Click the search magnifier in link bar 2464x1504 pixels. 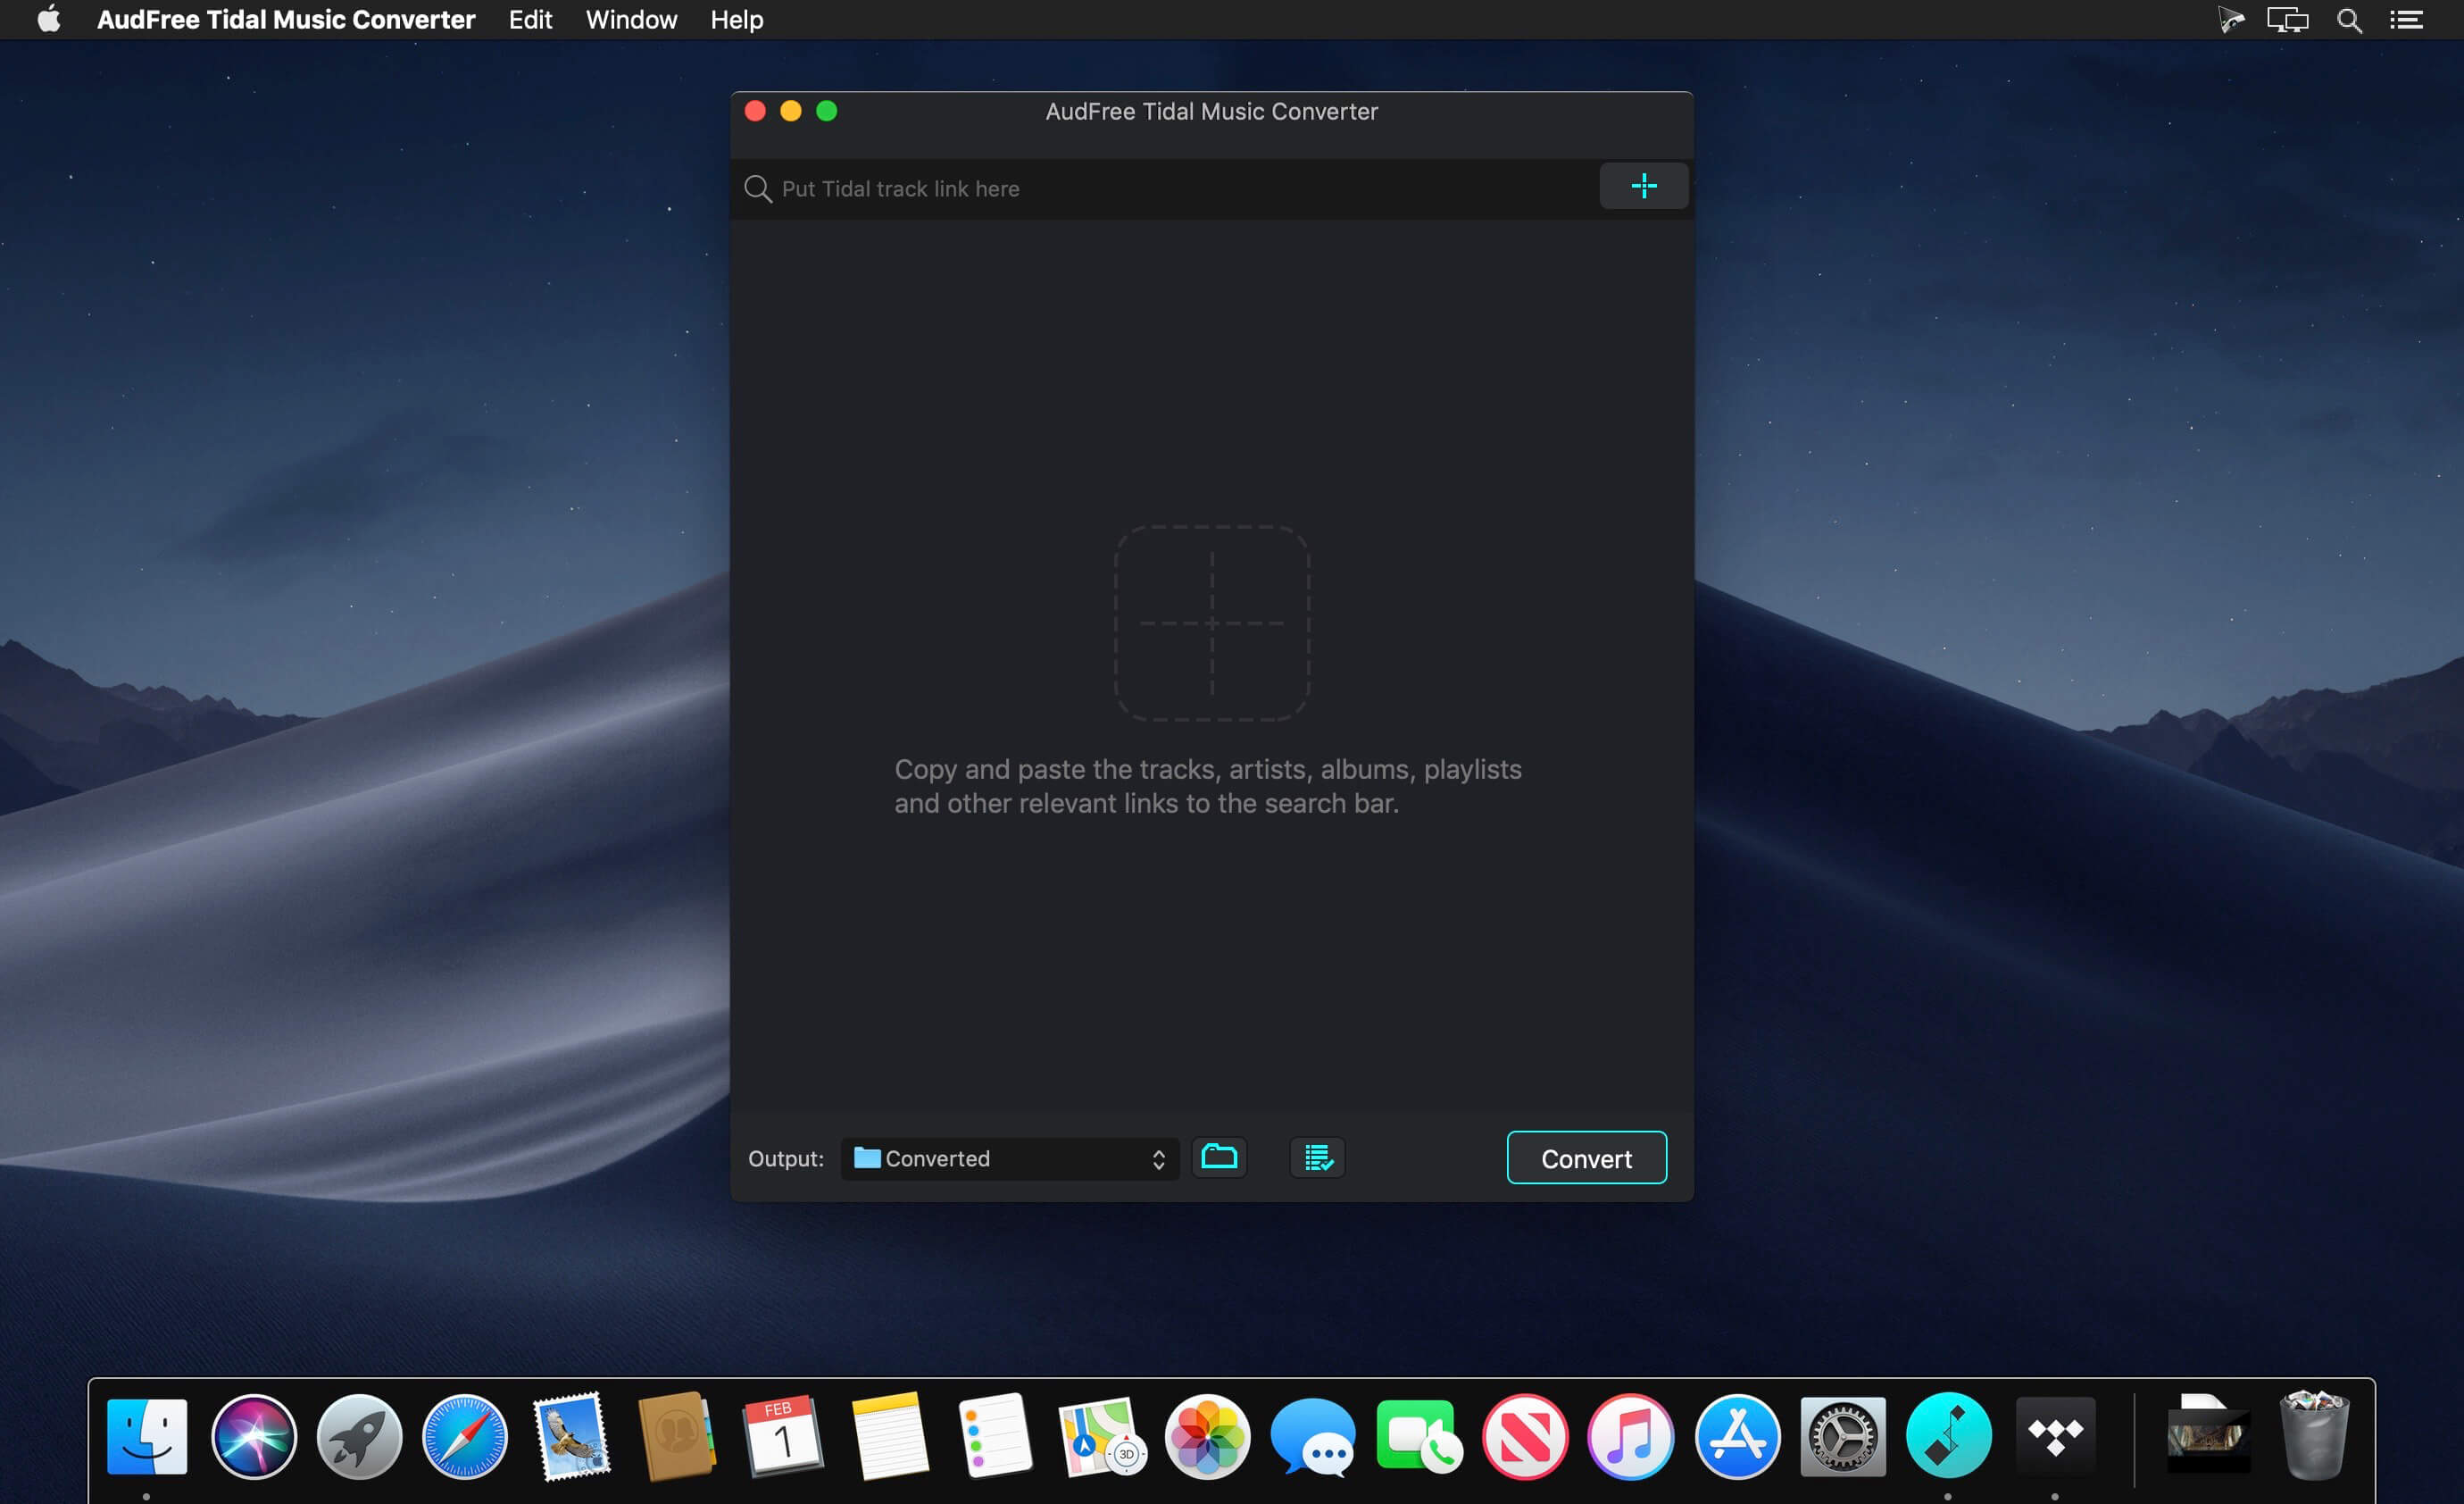(758, 189)
